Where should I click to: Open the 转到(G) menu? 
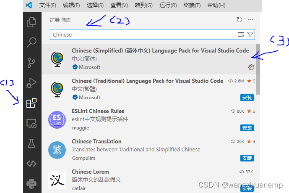(x=143, y=5)
